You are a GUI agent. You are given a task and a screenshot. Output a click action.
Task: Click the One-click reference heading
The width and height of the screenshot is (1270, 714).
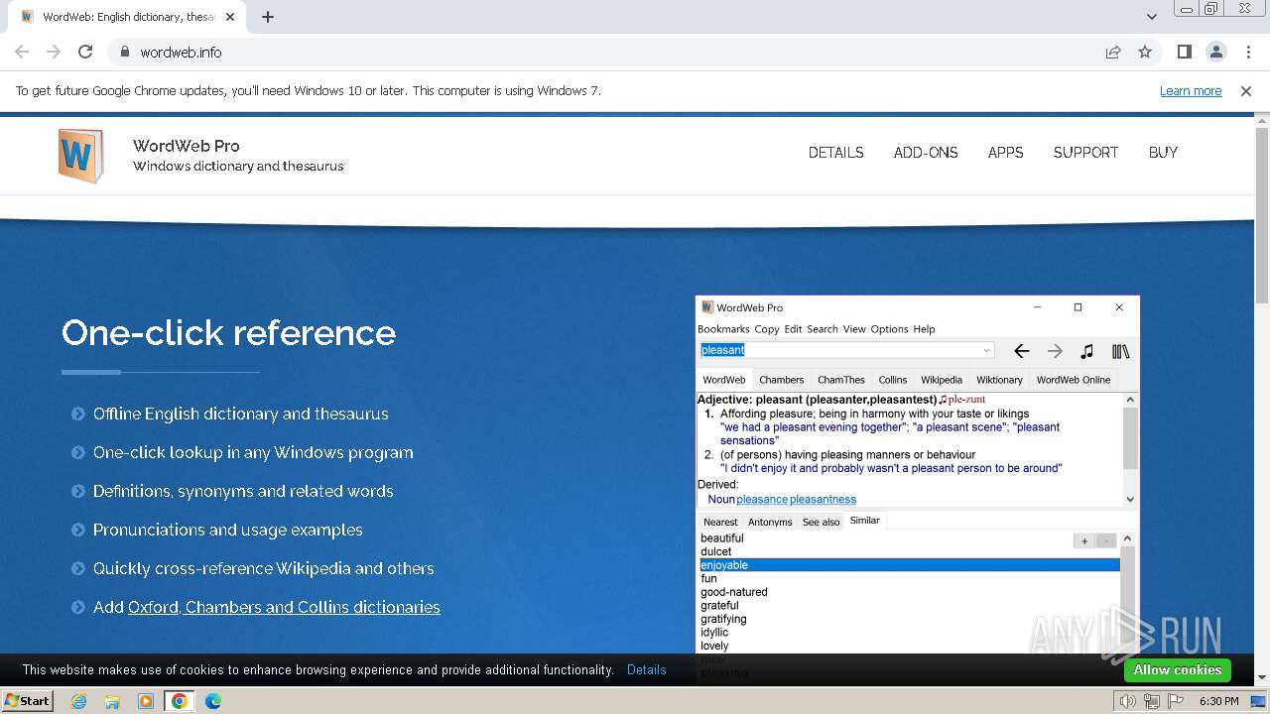coord(228,333)
